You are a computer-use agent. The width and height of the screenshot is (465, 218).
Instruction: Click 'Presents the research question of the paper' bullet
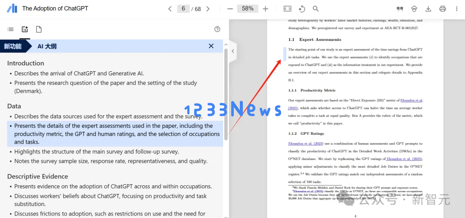(x=105, y=87)
